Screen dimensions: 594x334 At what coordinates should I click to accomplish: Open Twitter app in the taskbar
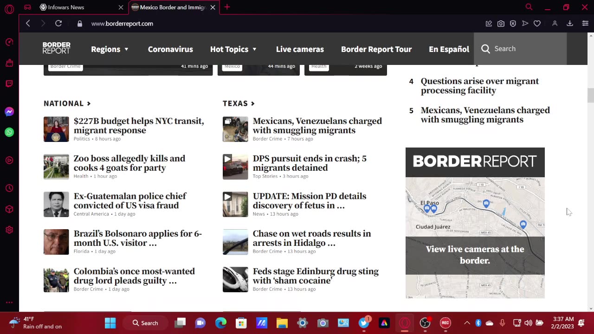click(x=364, y=323)
